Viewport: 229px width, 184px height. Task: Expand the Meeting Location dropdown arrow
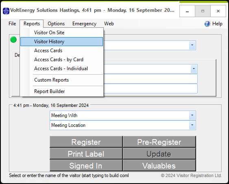192,125
